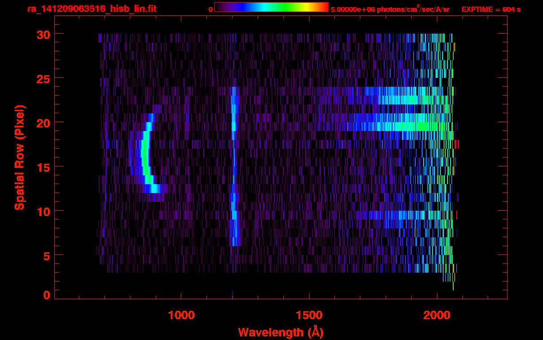The width and height of the screenshot is (543, 340).
Task: Click the vertical blue line near 1200 Å
Action: pos(234,166)
